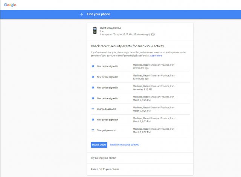Image resolution: width=241 pixels, height=177 pixels.
Task: Choose Something Looks Wrong
Action: pos(124,145)
